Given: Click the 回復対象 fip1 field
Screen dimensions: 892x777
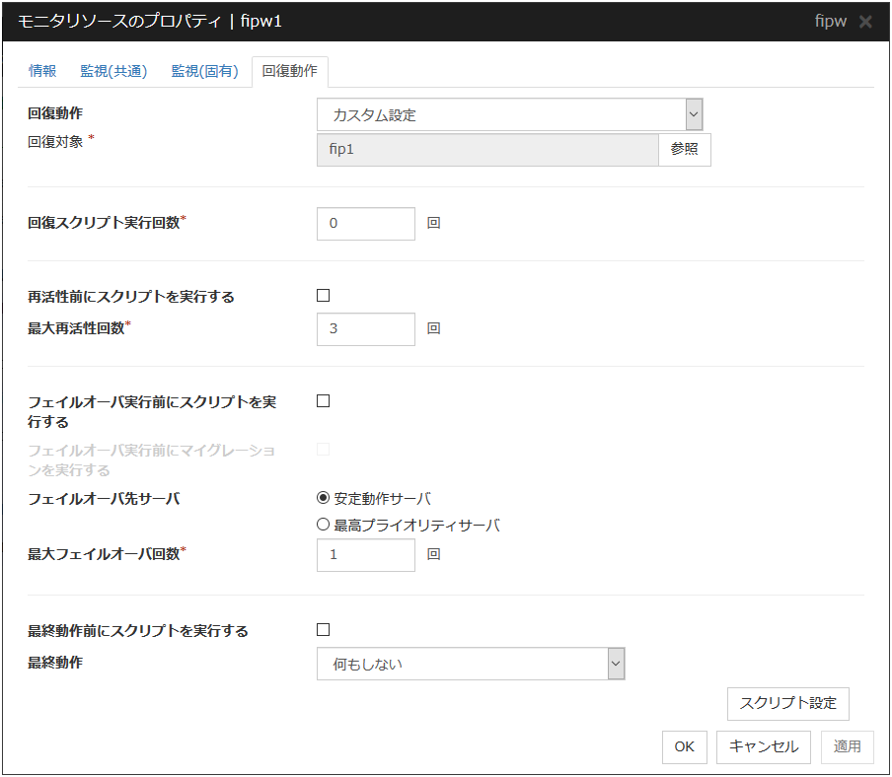Looking at the screenshot, I should [487, 149].
